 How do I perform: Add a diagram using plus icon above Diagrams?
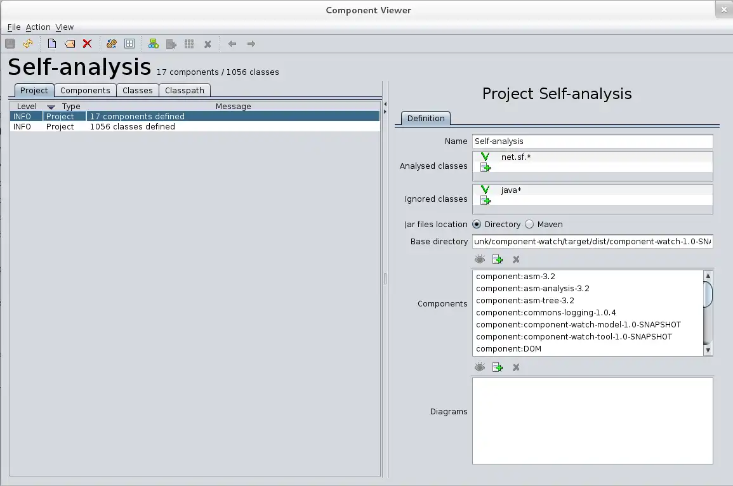point(498,367)
